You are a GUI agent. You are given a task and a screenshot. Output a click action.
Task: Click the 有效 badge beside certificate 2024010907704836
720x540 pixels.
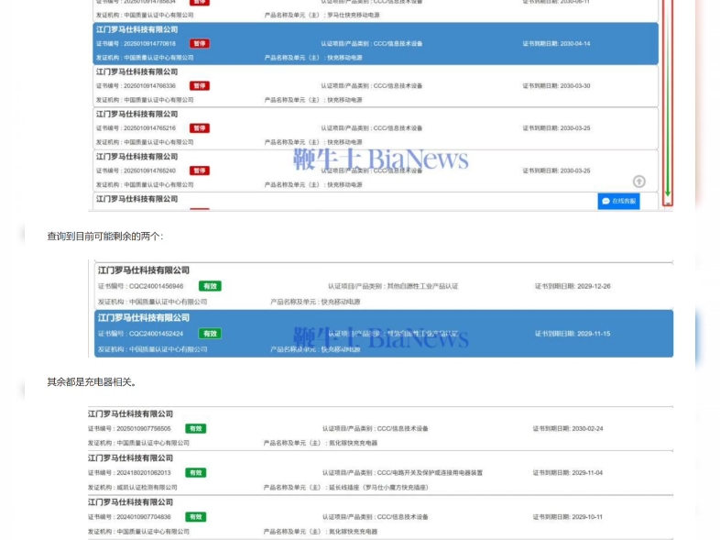tap(196, 516)
